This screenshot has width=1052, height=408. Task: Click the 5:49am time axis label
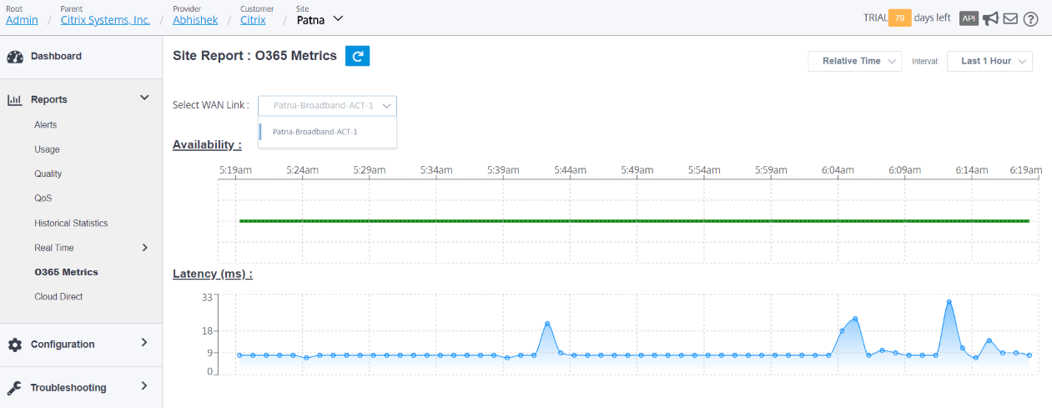click(637, 169)
